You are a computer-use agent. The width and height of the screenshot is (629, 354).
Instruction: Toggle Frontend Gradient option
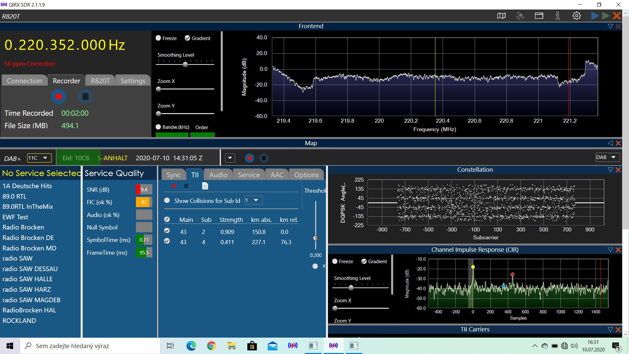click(187, 38)
